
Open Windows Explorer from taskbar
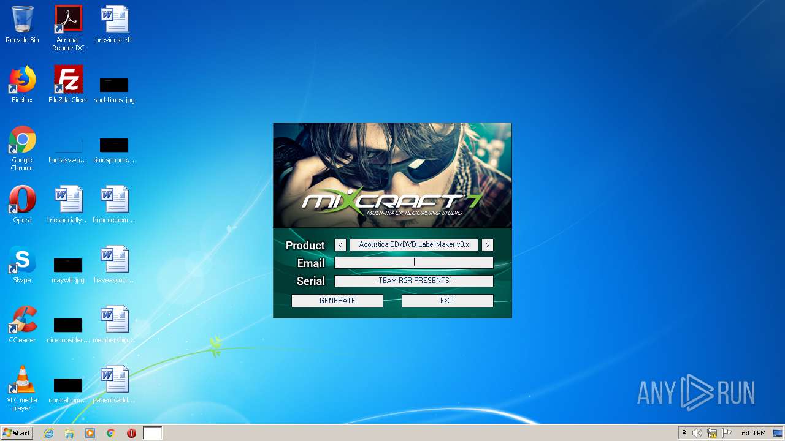pos(69,433)
